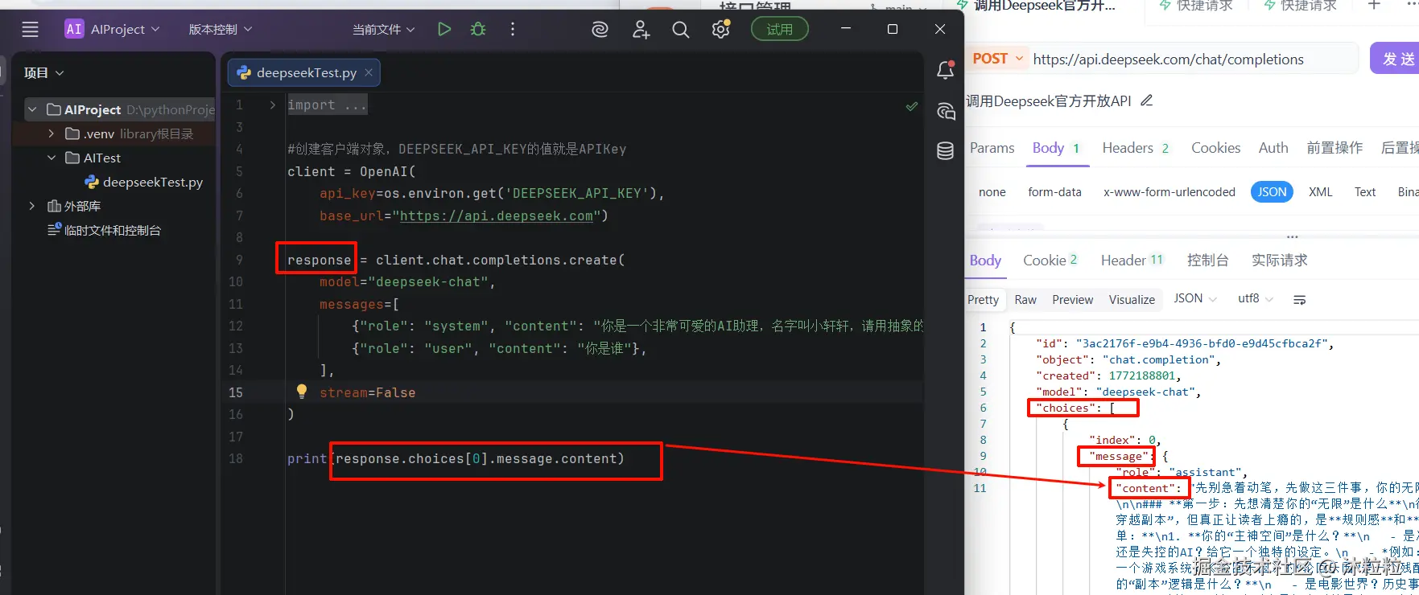Collapse the AITest folder node
Screen dimensions: 1419x595
pos(52,158)
